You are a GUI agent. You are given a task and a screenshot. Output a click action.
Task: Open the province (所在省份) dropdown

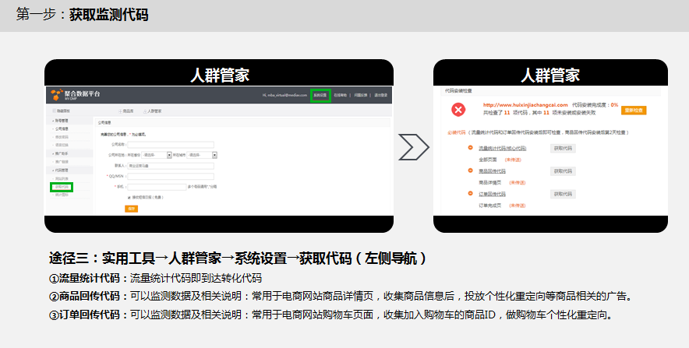click(x=160, y=154)
